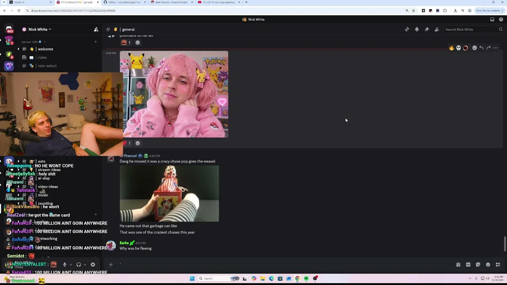This screenshot has width=507, height=285.
Task: Create channel in server info category
Action: (x=95, y=42)
